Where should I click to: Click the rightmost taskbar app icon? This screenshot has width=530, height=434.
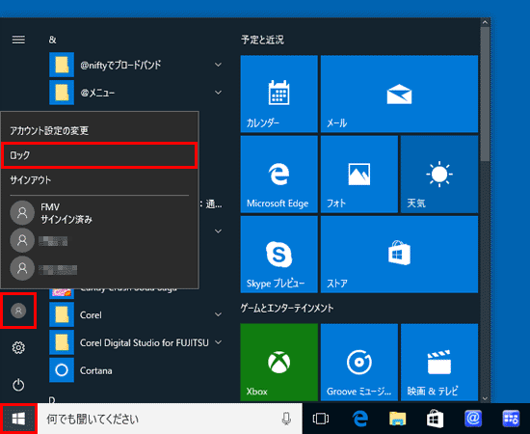click(511, 419)
